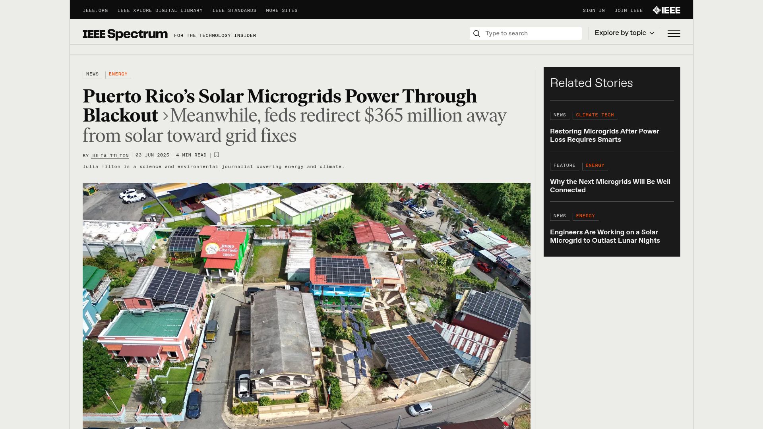Click ENERGY tag beside FEATURE

595,166
